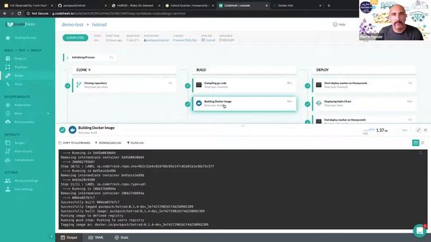
Task: Select the Cloning repository step
Action: 125,85
